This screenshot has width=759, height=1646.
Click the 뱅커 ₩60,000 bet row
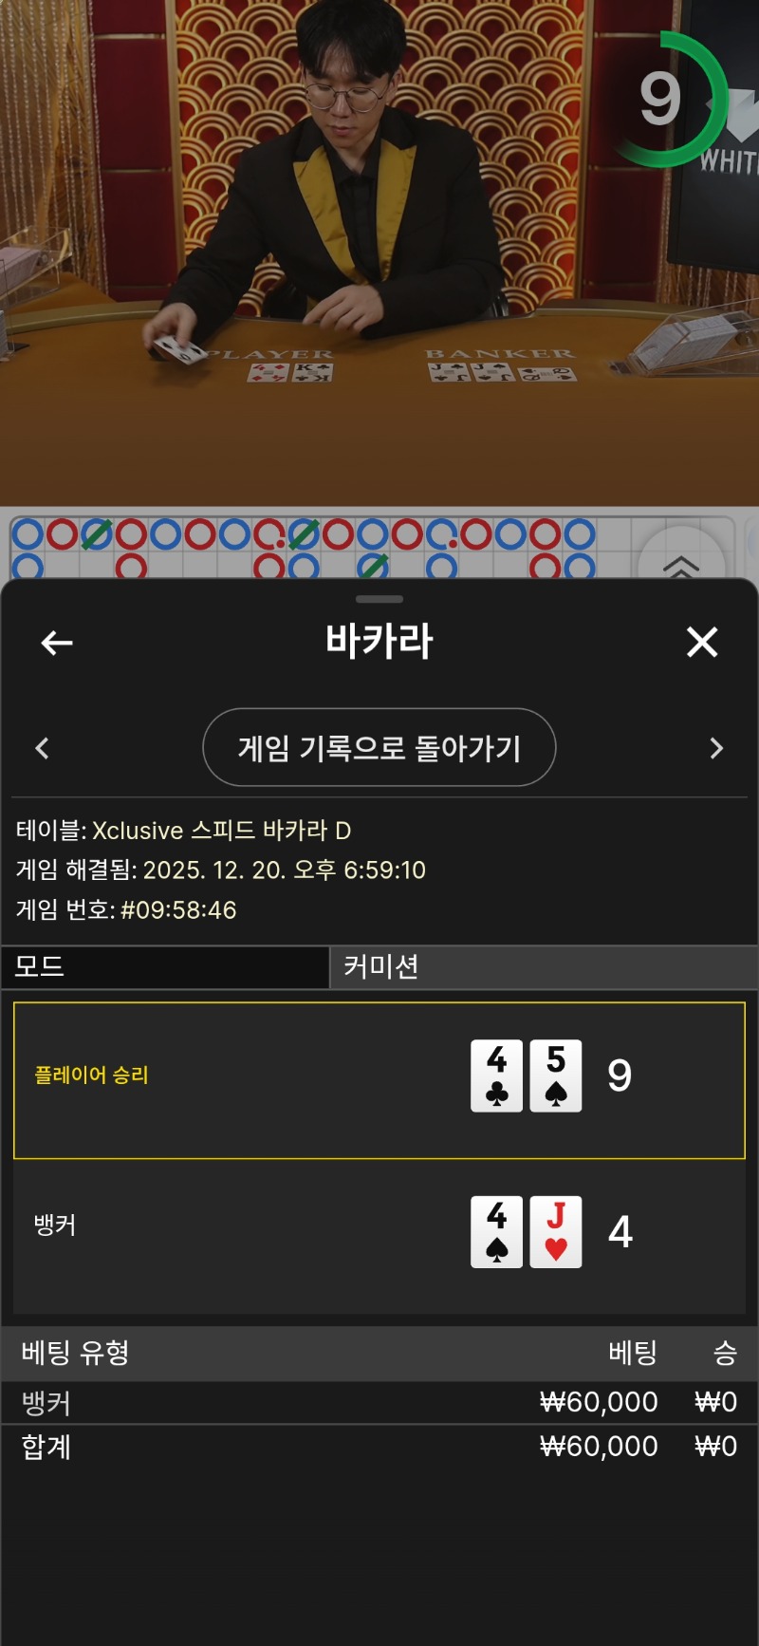click(x=379, y=1402)
